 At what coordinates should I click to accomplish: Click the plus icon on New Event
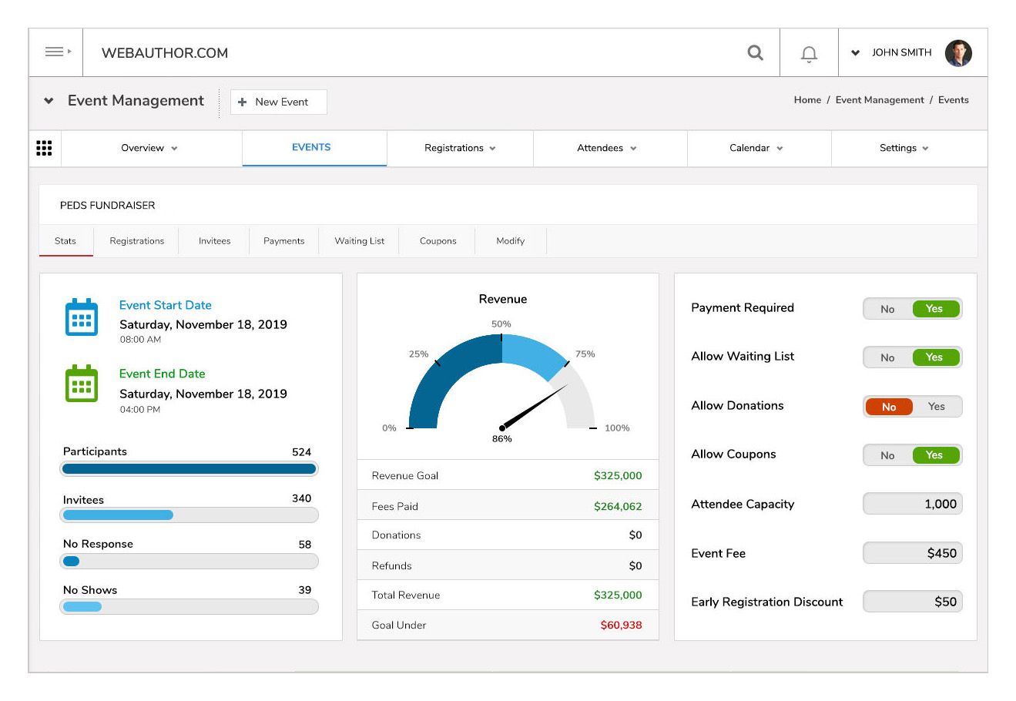click(242, 102)
